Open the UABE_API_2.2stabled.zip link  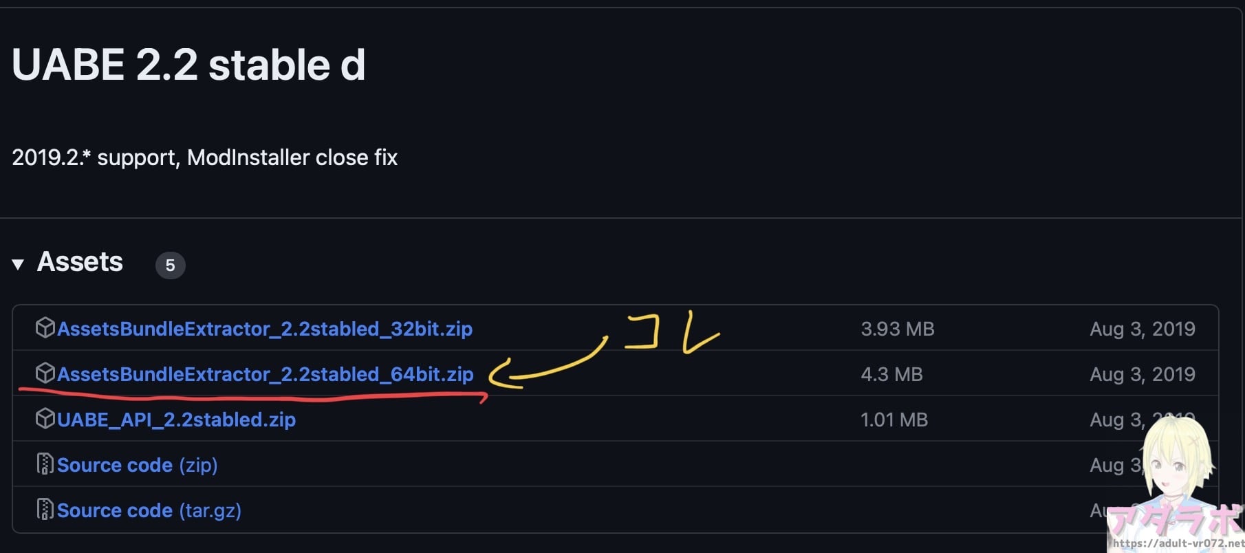pyautogui.click(x=176, y=420)
